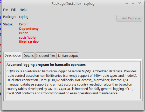Screen dimensions: 145x112
Task: Click the Package label
Action: pos(10,17)
